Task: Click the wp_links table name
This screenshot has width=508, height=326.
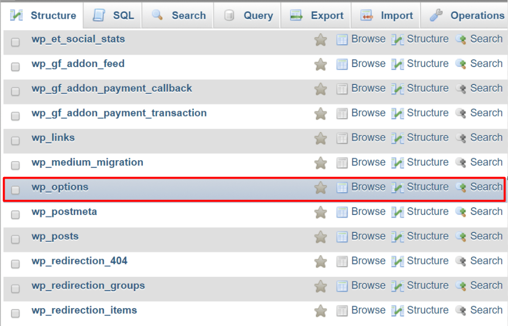Action: pyautogui.click(x=53, y=138)
